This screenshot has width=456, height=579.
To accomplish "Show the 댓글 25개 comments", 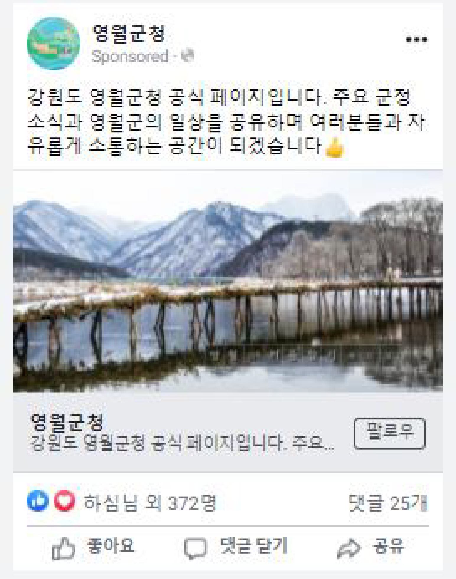I will coord(388,503).
